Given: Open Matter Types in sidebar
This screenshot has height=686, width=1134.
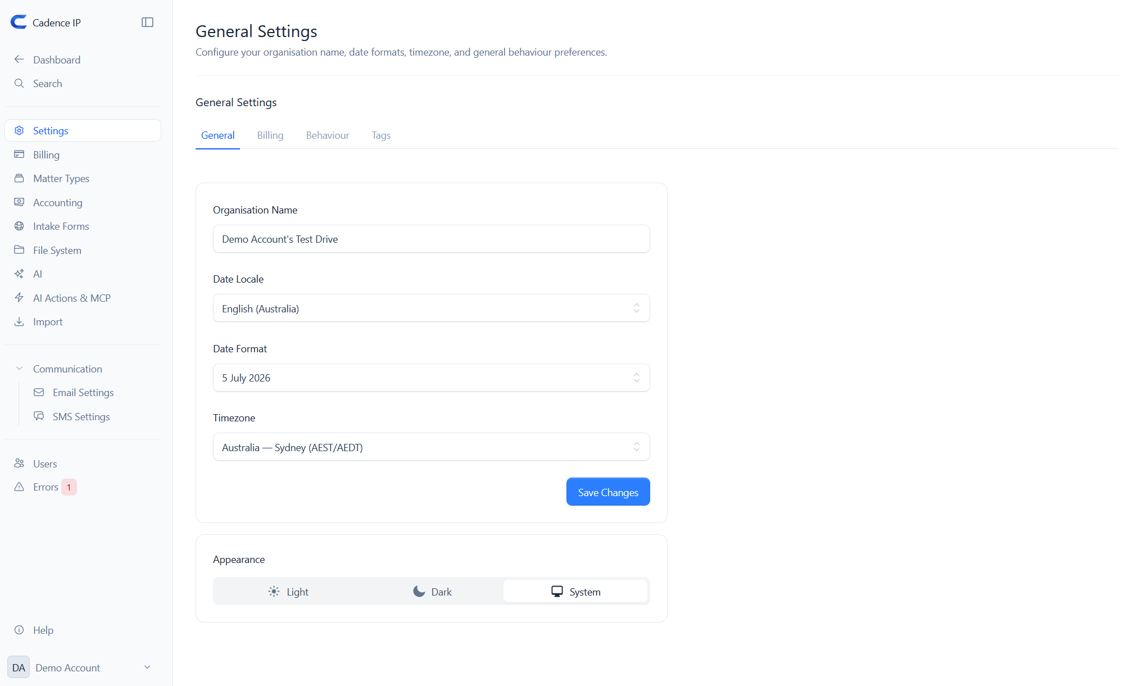Looking at the screenshot, I should tap(83, 178).
